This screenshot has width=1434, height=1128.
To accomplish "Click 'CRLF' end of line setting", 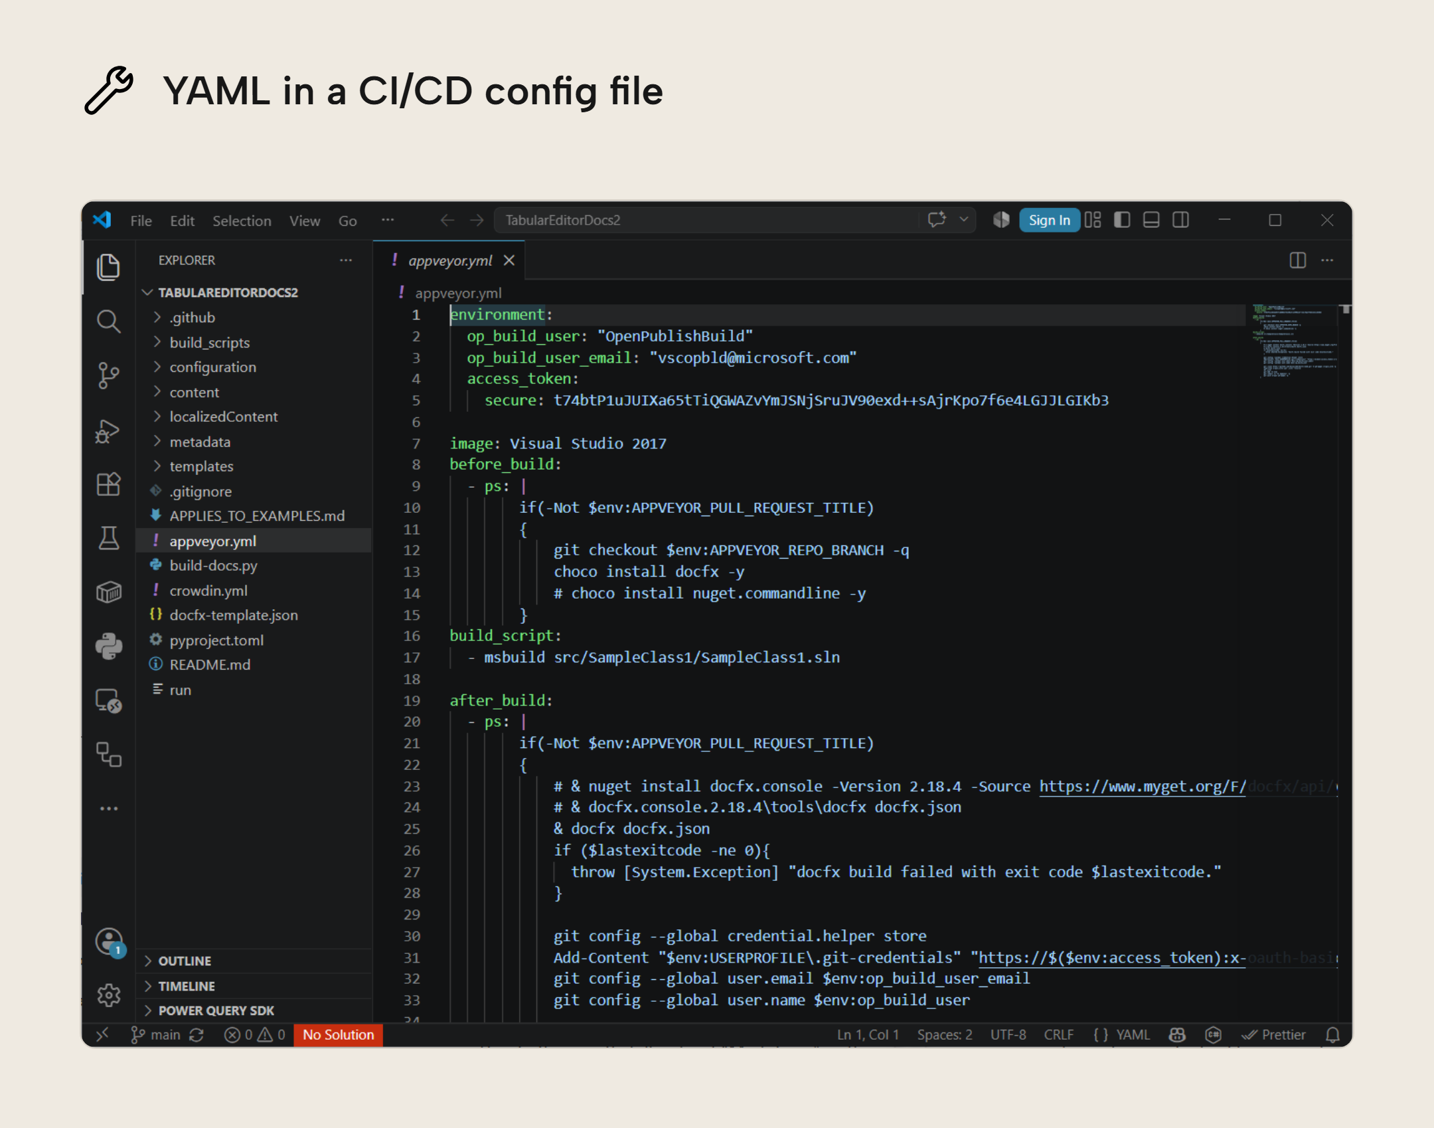I will pyautogui.click(x=1058, y=1035).
